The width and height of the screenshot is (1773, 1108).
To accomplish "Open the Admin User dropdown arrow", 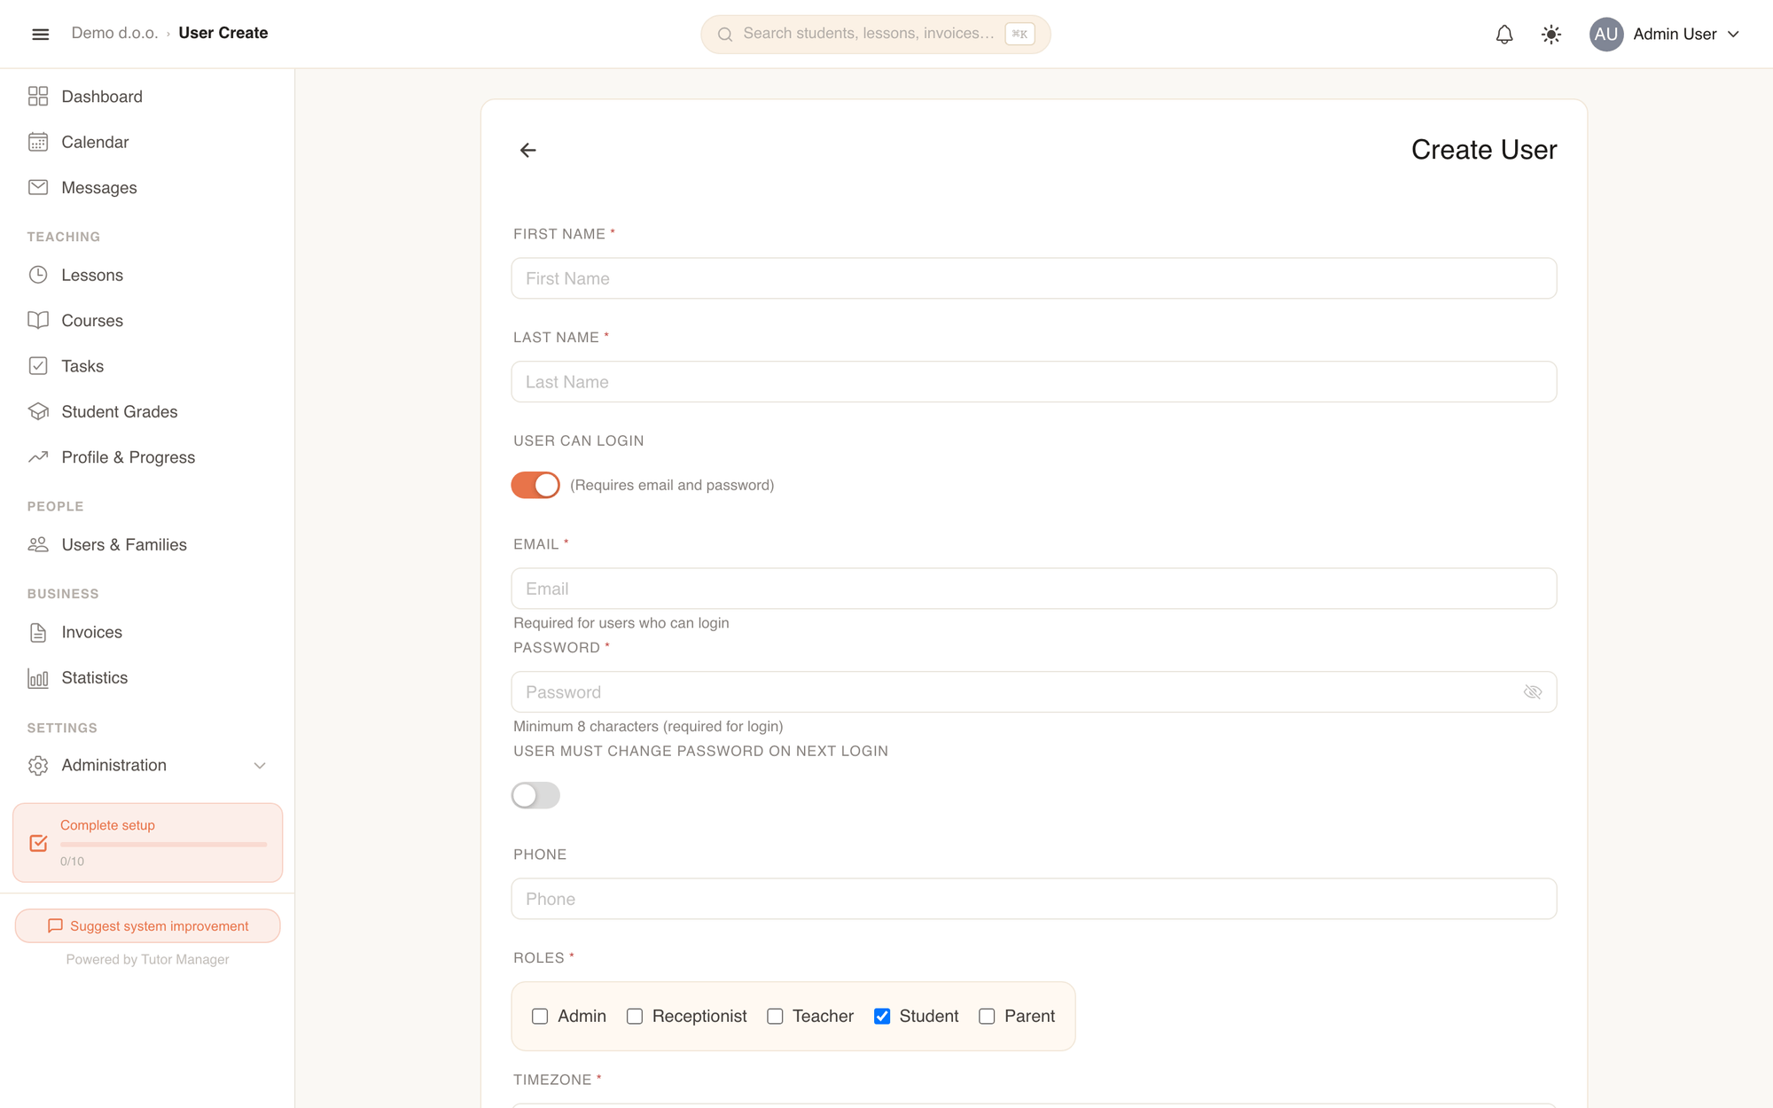I will (1733, 34).
